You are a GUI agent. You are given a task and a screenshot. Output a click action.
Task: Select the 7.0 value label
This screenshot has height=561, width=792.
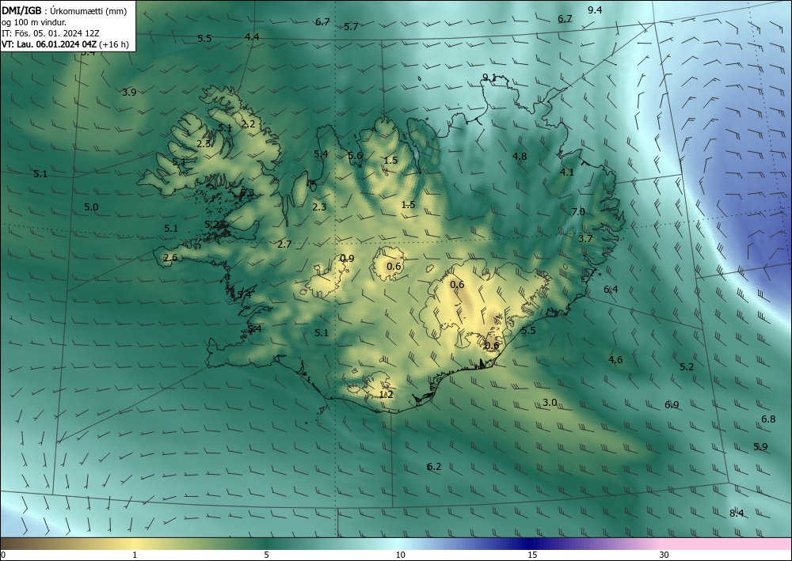pyautogui.click(x=578, y=212)
